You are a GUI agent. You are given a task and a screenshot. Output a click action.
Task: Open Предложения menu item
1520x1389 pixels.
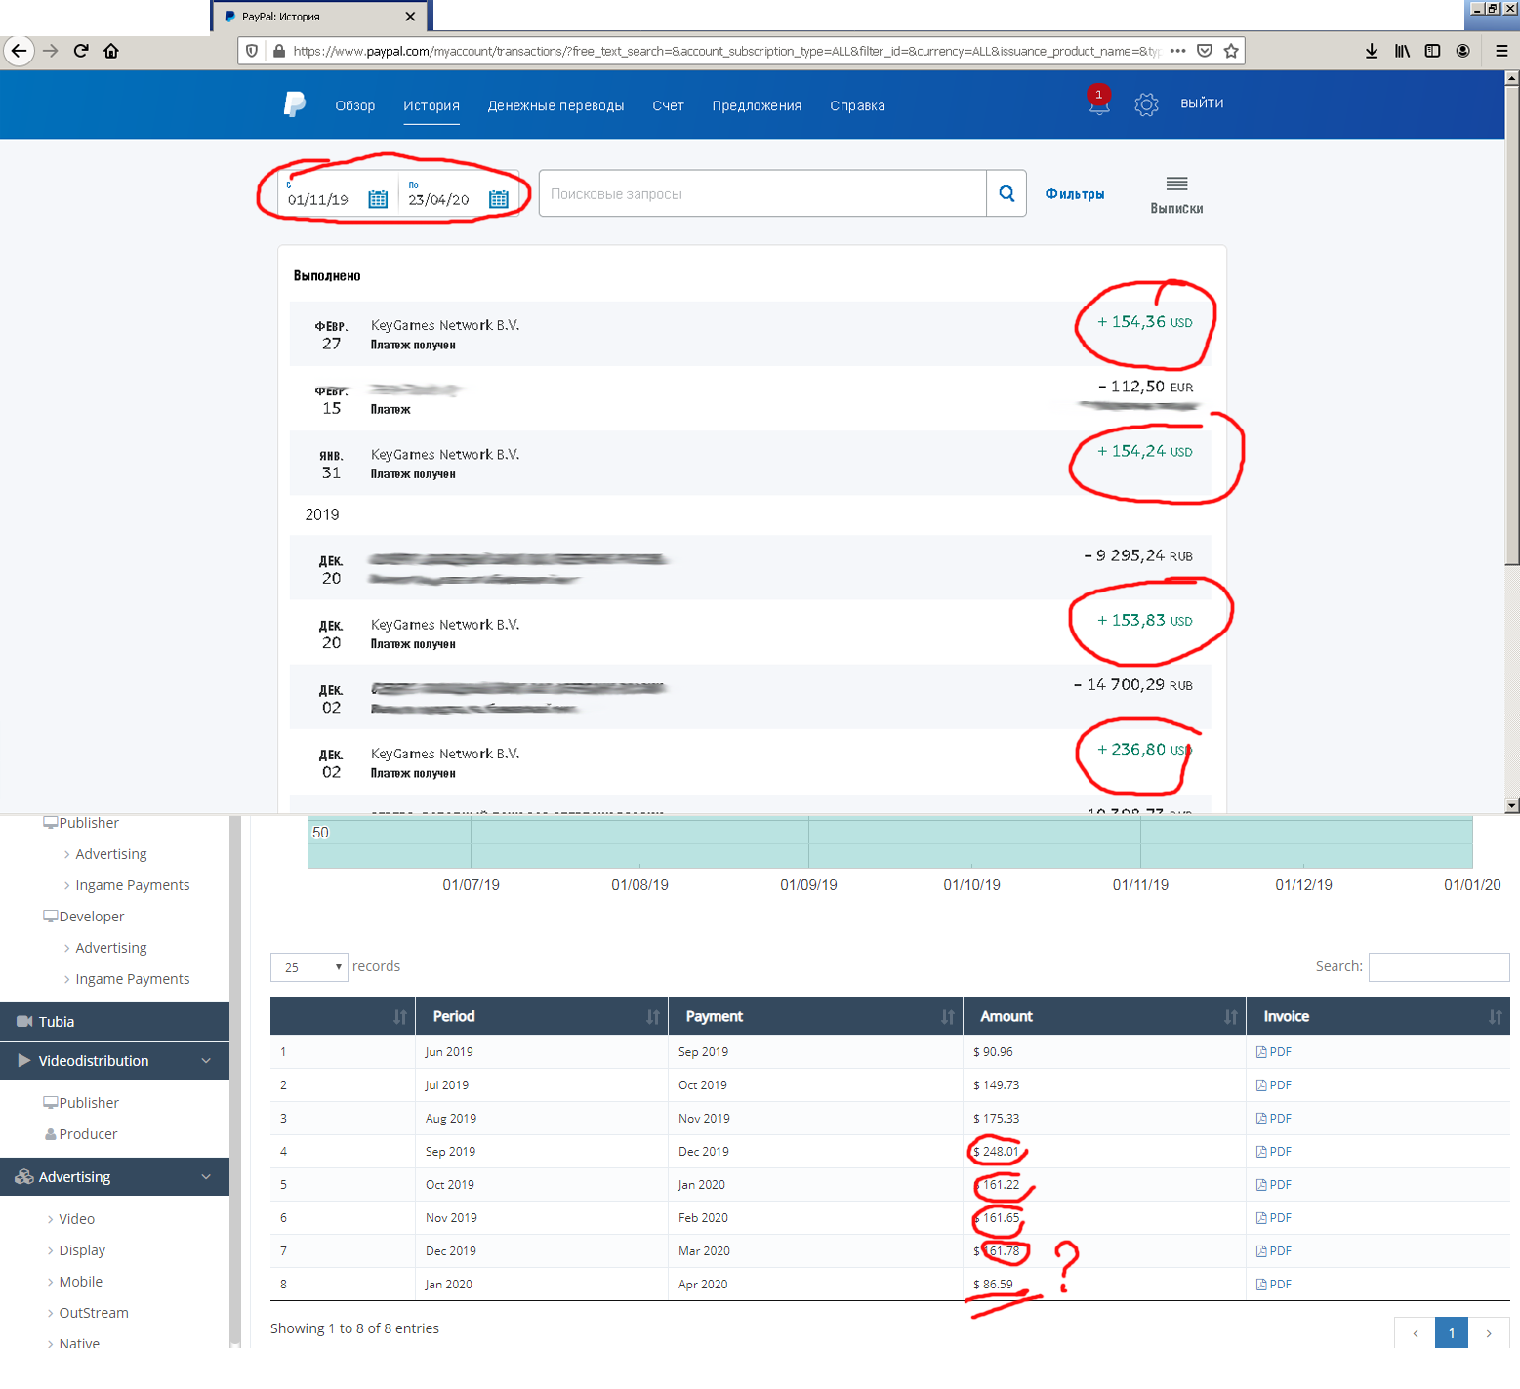(x=757, y=105)
